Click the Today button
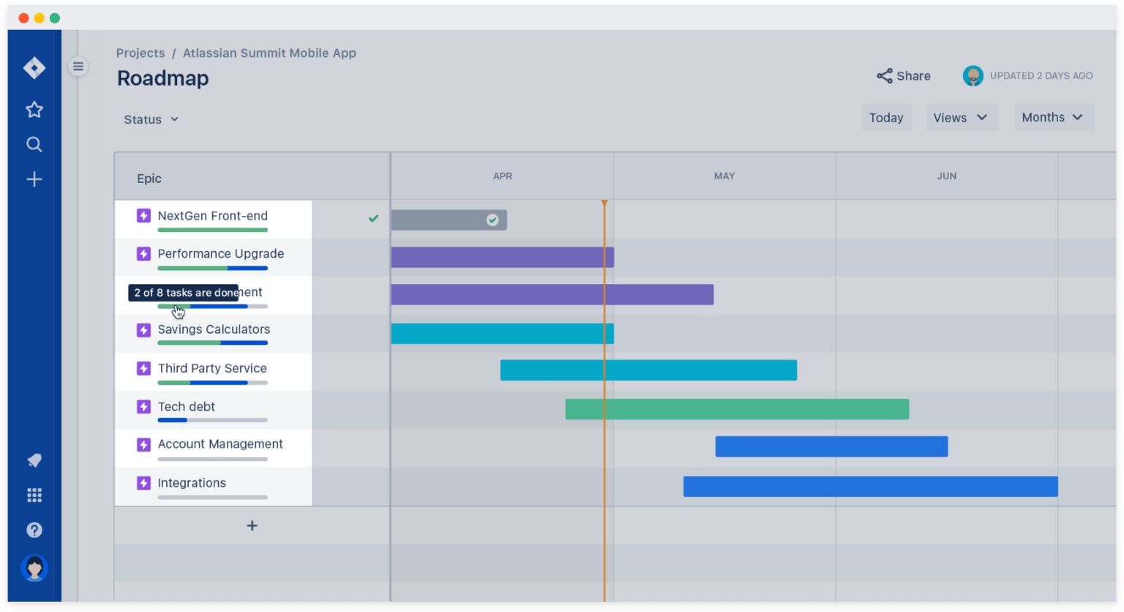This screenshot has height=612, width=1124. [x=886, y=117]
